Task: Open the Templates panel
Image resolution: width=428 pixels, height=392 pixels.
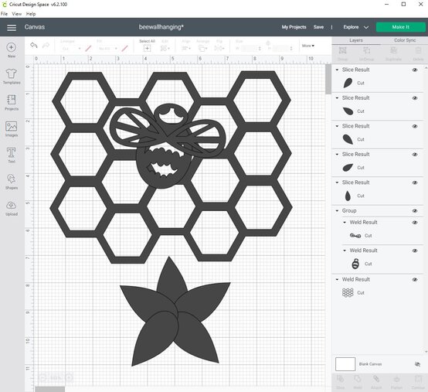Action: click(x=12, y=77)
